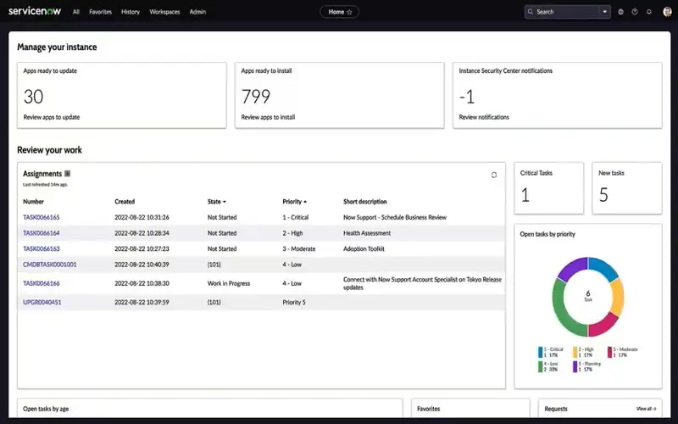Viewport: 678px width, 424px height.
Task: Click the magnifier icon in search box
Action: 531,12
